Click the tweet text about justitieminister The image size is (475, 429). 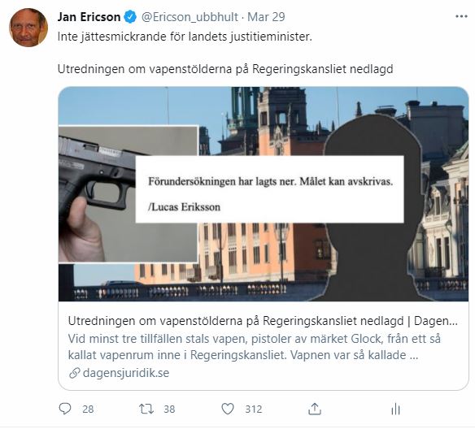(x=185, y=37)
